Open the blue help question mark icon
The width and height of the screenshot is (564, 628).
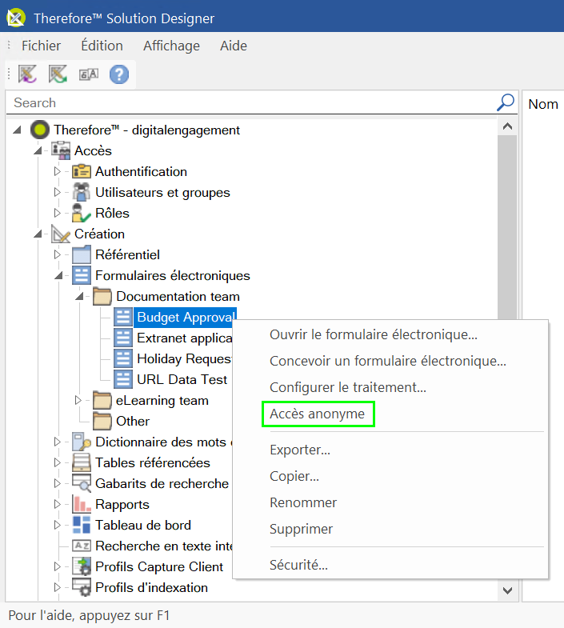pos(119,74)
